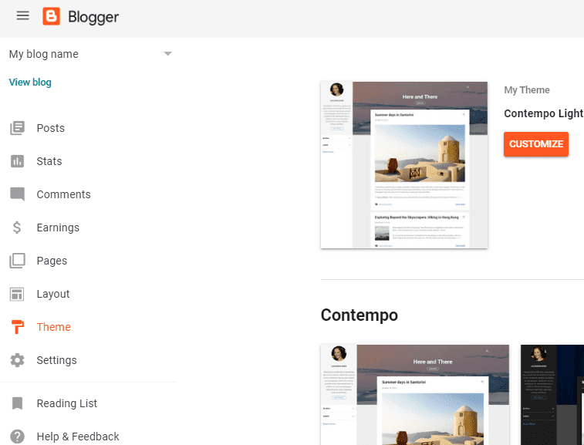
Task: Open the Stats section
Action: tap(49, 161)
